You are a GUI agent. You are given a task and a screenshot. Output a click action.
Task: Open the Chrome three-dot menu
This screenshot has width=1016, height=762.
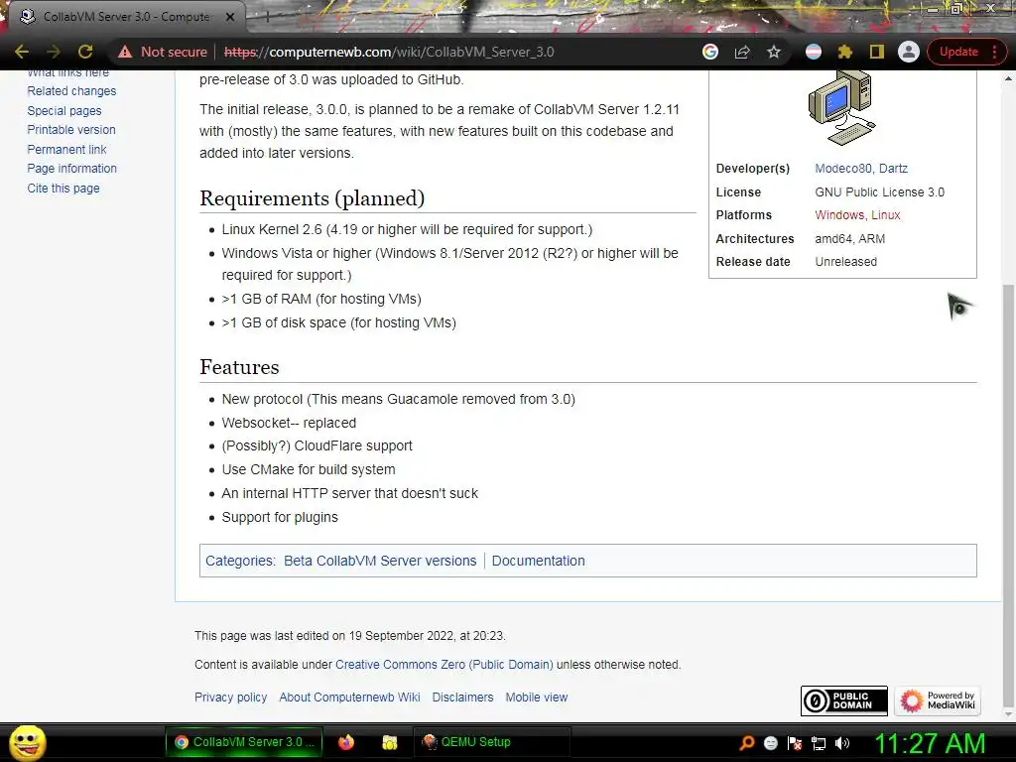pos(994,52)
